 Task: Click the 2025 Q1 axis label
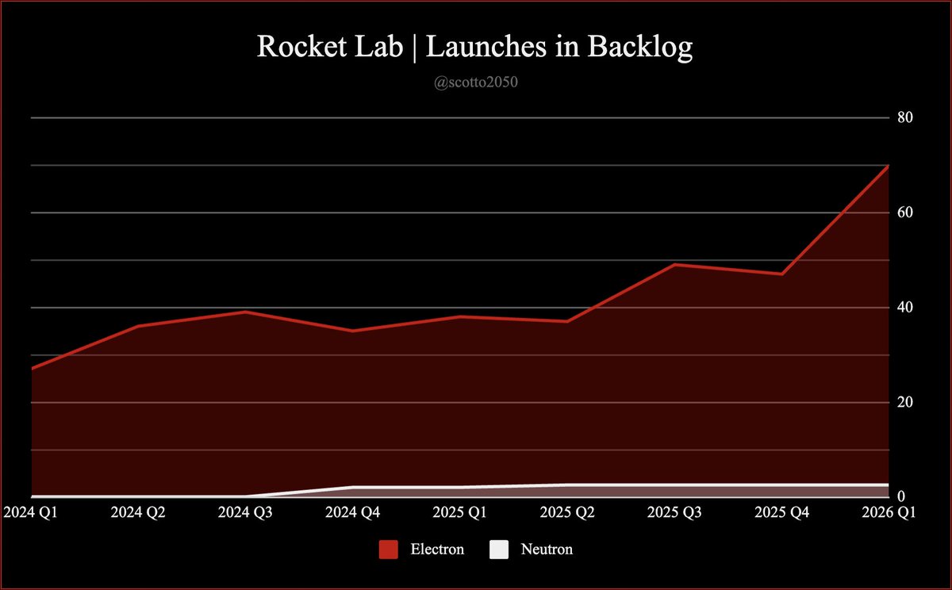tap(459, 512)
